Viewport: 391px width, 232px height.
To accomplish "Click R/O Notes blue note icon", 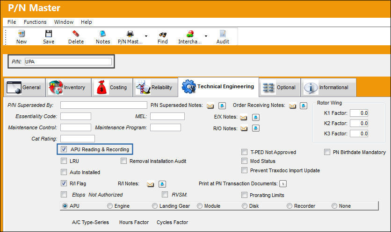I will click(255, 128).
